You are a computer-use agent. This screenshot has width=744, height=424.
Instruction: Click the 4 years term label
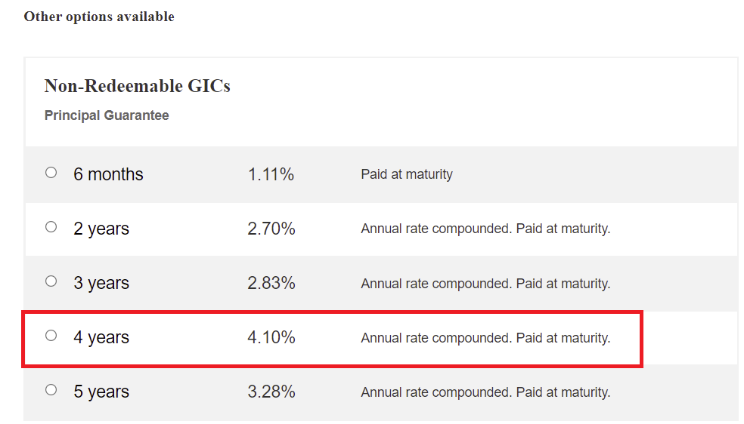101,337
